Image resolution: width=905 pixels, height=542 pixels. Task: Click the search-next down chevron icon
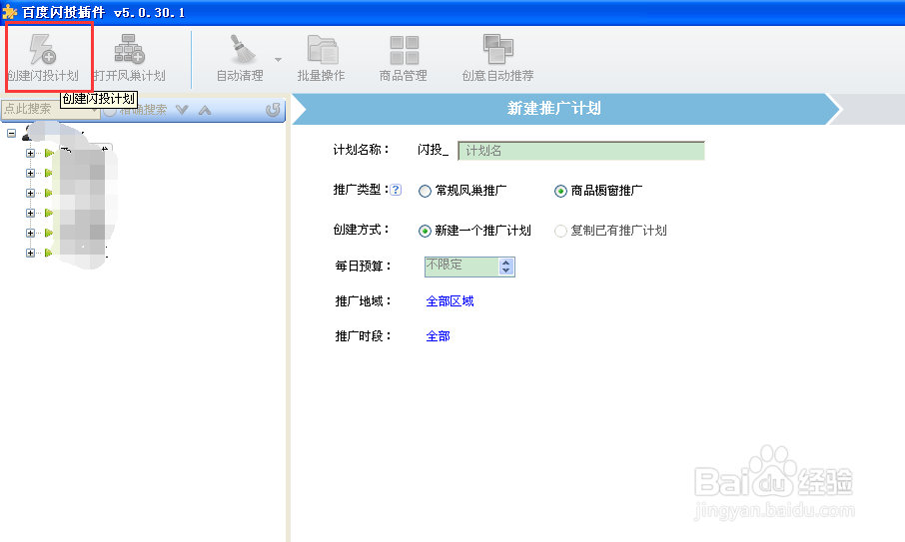pos(182,110)
